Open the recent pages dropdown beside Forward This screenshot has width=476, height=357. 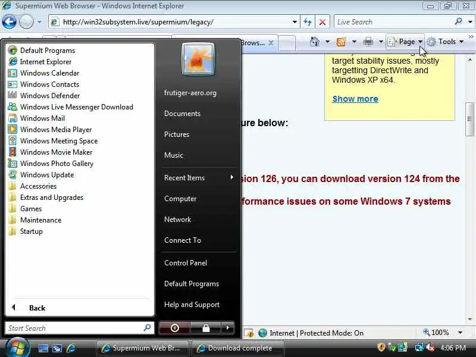pos(39,22)
